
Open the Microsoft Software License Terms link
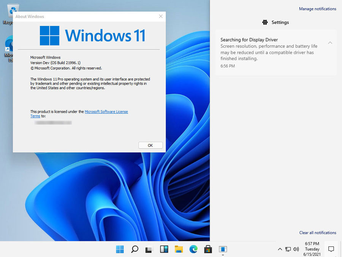106,112
